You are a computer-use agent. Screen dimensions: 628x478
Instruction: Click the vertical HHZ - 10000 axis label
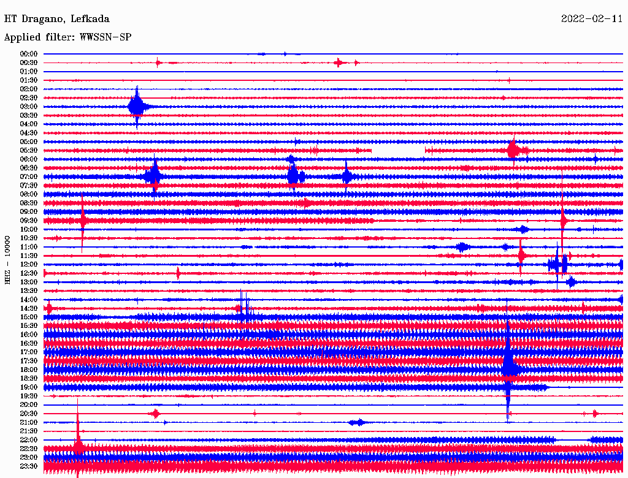[x=8, y=259]
